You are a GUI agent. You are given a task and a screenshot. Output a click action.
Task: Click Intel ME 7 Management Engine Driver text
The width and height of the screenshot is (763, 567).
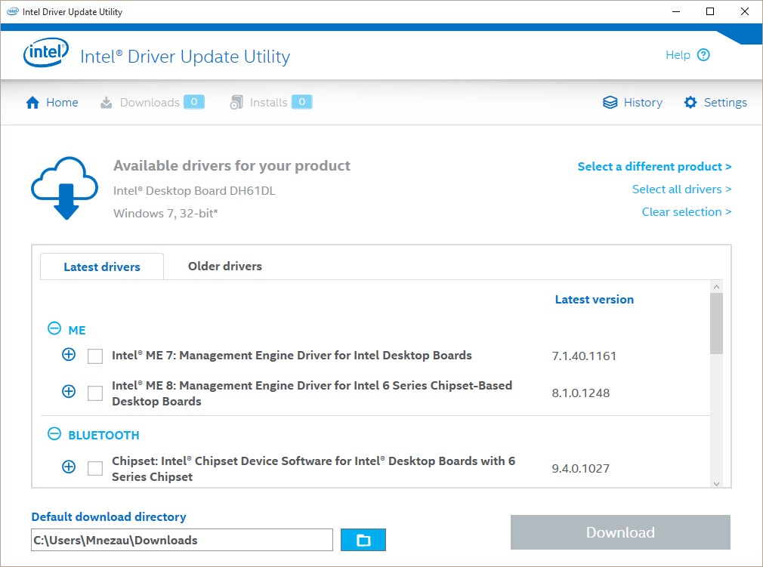[x=292, y=356]
